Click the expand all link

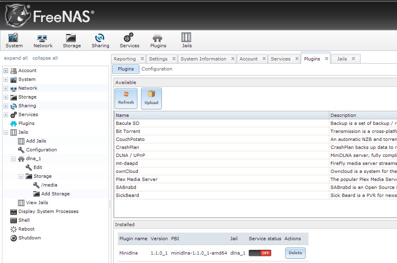coord(16,58)
